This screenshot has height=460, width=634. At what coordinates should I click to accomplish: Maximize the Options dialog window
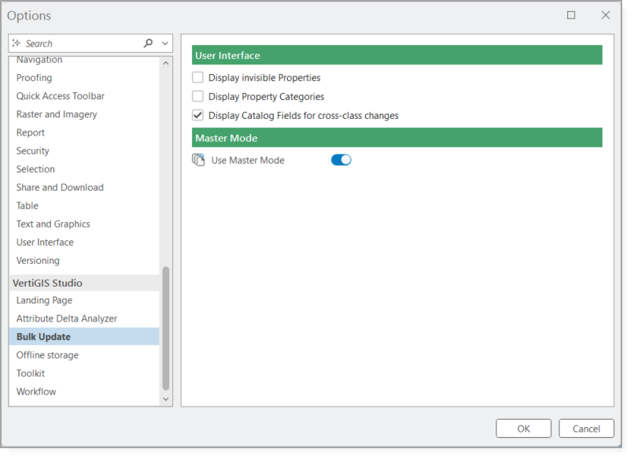[x=571, y=15]
